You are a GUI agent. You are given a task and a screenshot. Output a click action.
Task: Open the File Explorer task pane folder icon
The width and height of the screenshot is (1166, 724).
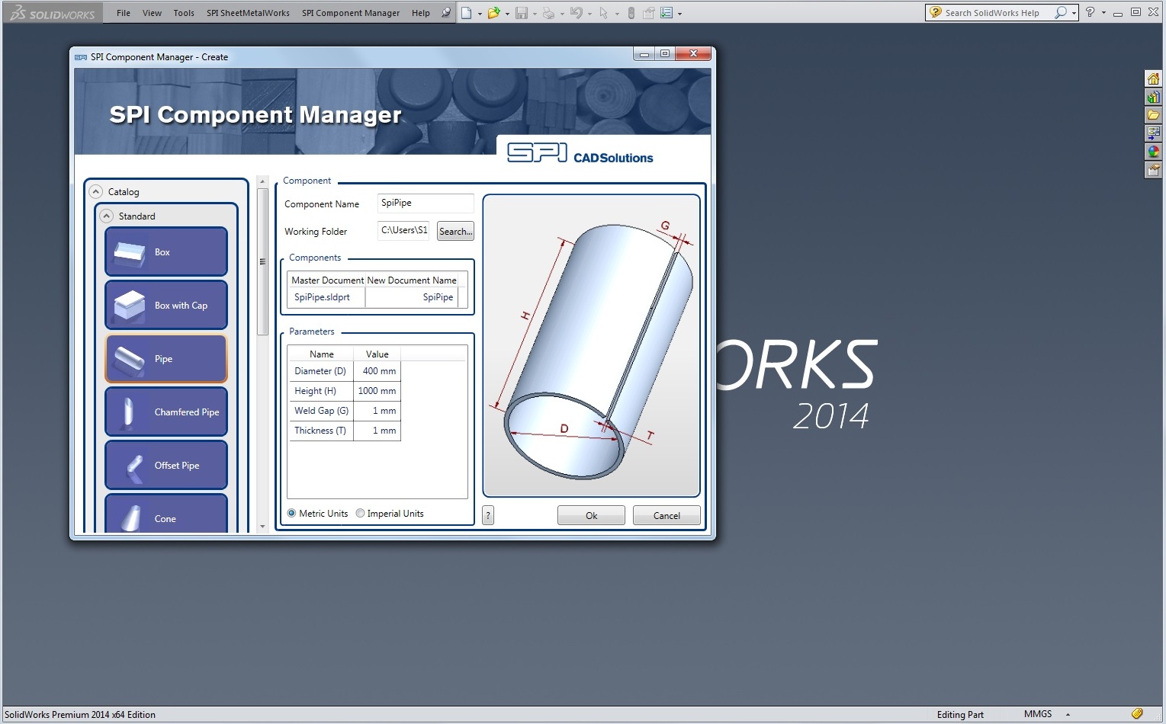click(1153, 115)
